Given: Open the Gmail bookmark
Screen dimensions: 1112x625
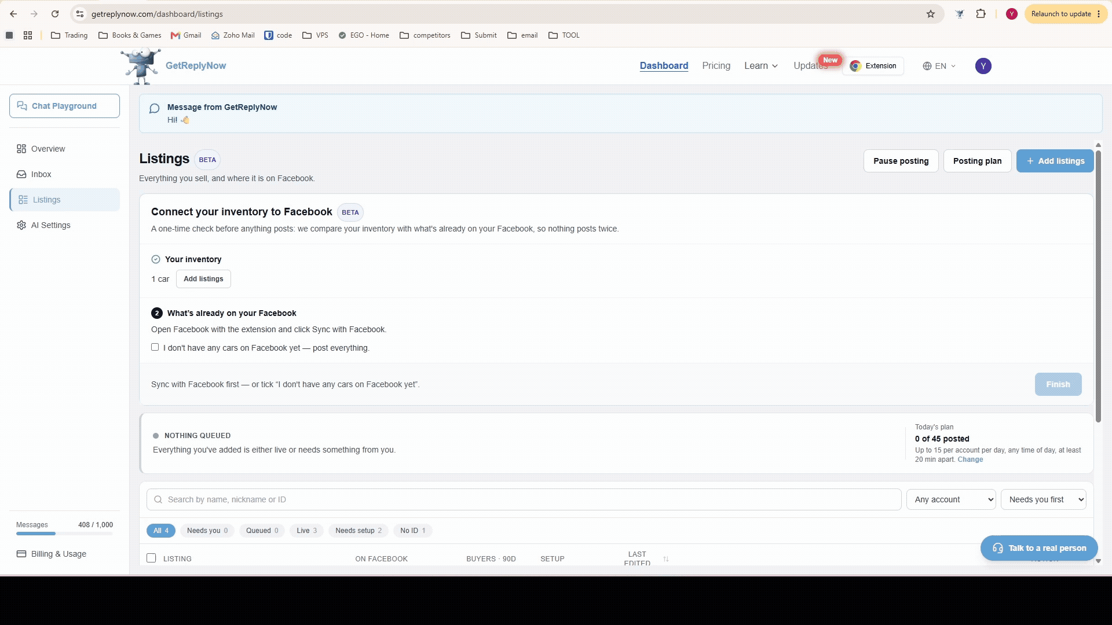Looking at the screenshot, I should point(186,35).
